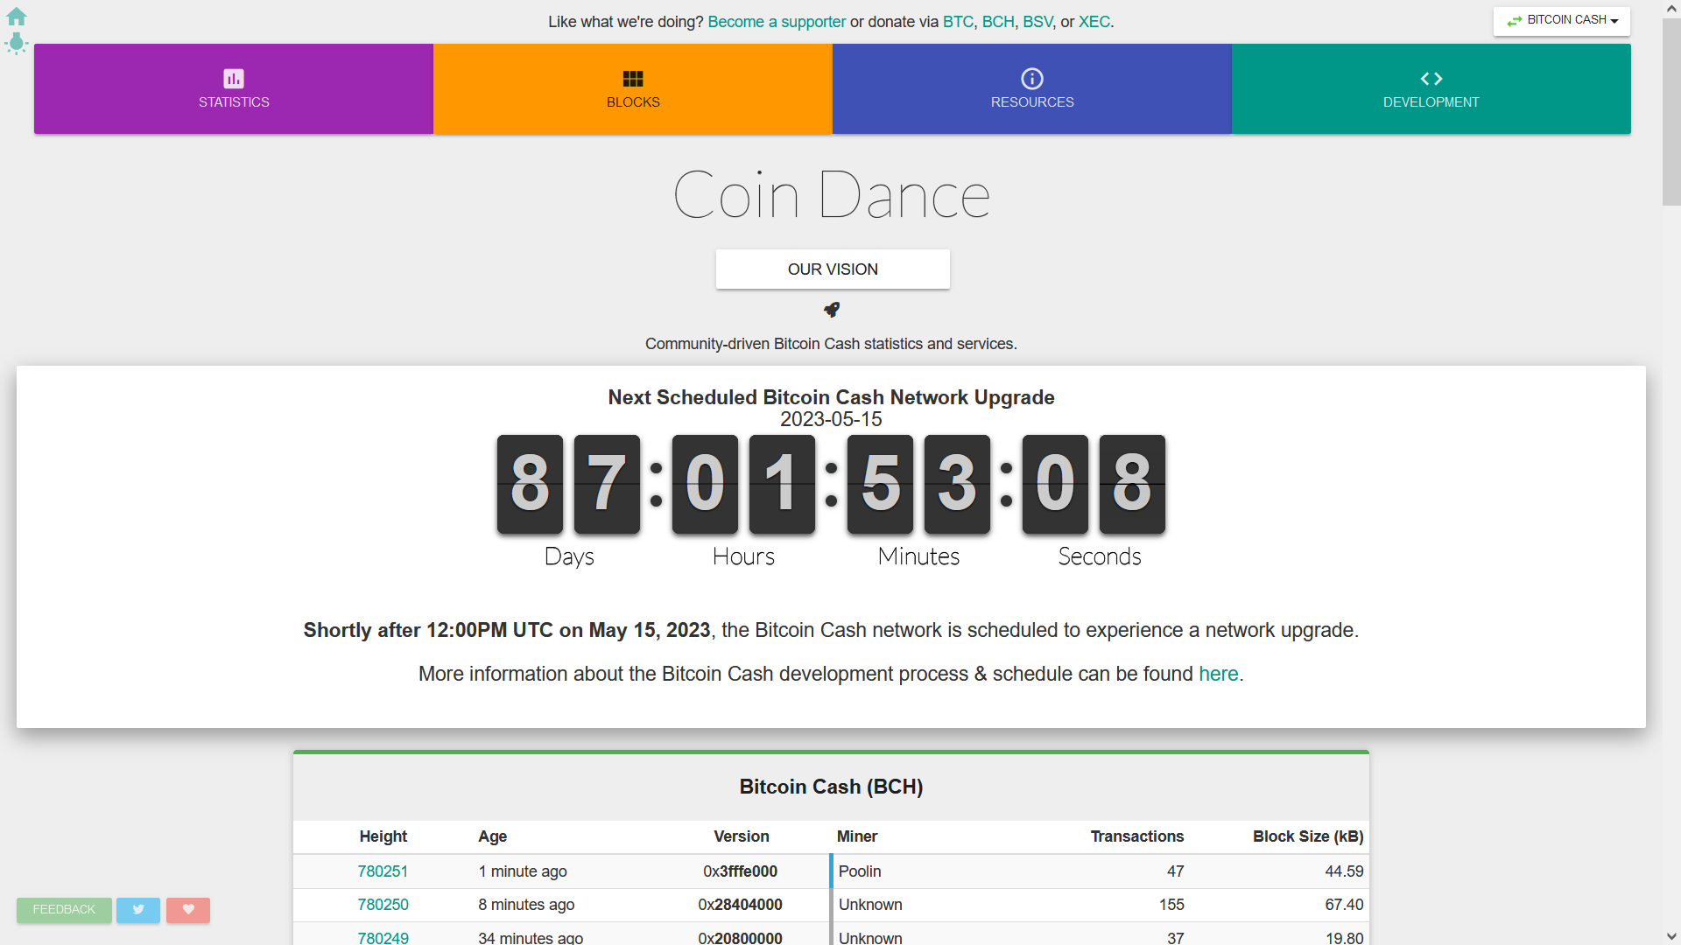The image size is (1681, 945).
Task: Click the Poolin miner cell
Action: [860, 871]
